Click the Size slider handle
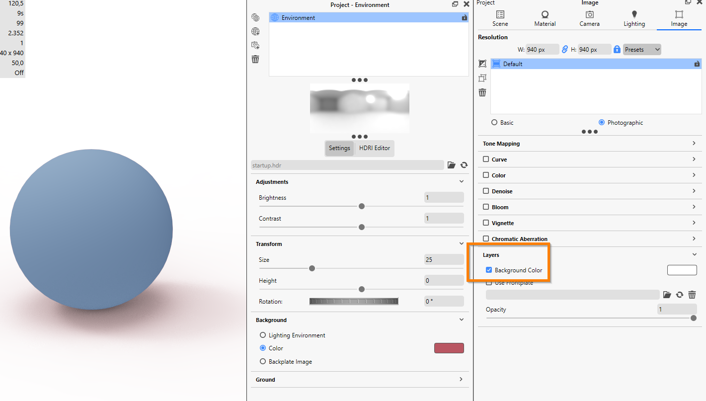This screenshot has width=706, height=401. [312, 268]
